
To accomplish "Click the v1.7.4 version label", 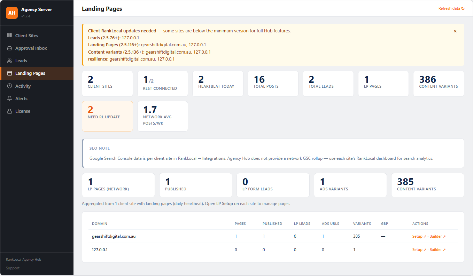I will (26, 16).
